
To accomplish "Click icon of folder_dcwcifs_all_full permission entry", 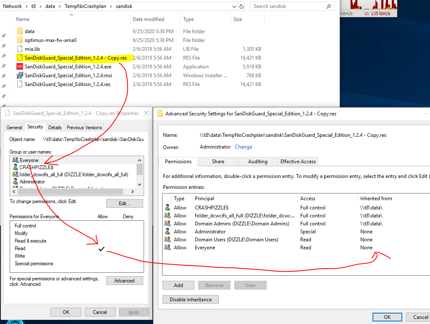I will click(x=167, y=215).
